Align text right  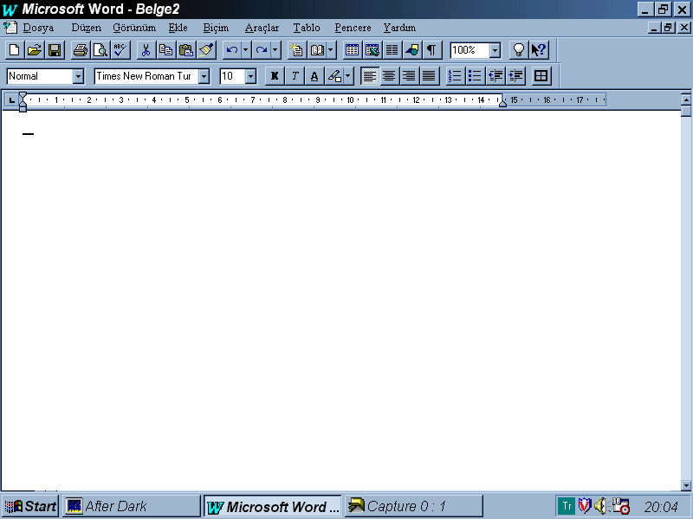(x=409, y=76)
